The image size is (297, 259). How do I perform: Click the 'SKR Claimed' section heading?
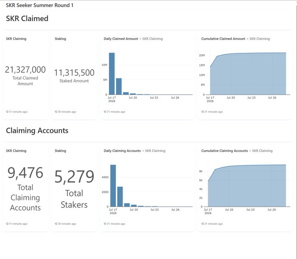click(x=27, y=18)
